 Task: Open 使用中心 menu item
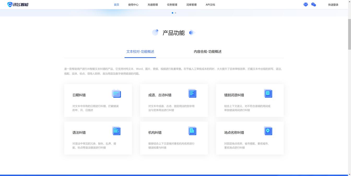pyautogui.click(x=133, y=5)
